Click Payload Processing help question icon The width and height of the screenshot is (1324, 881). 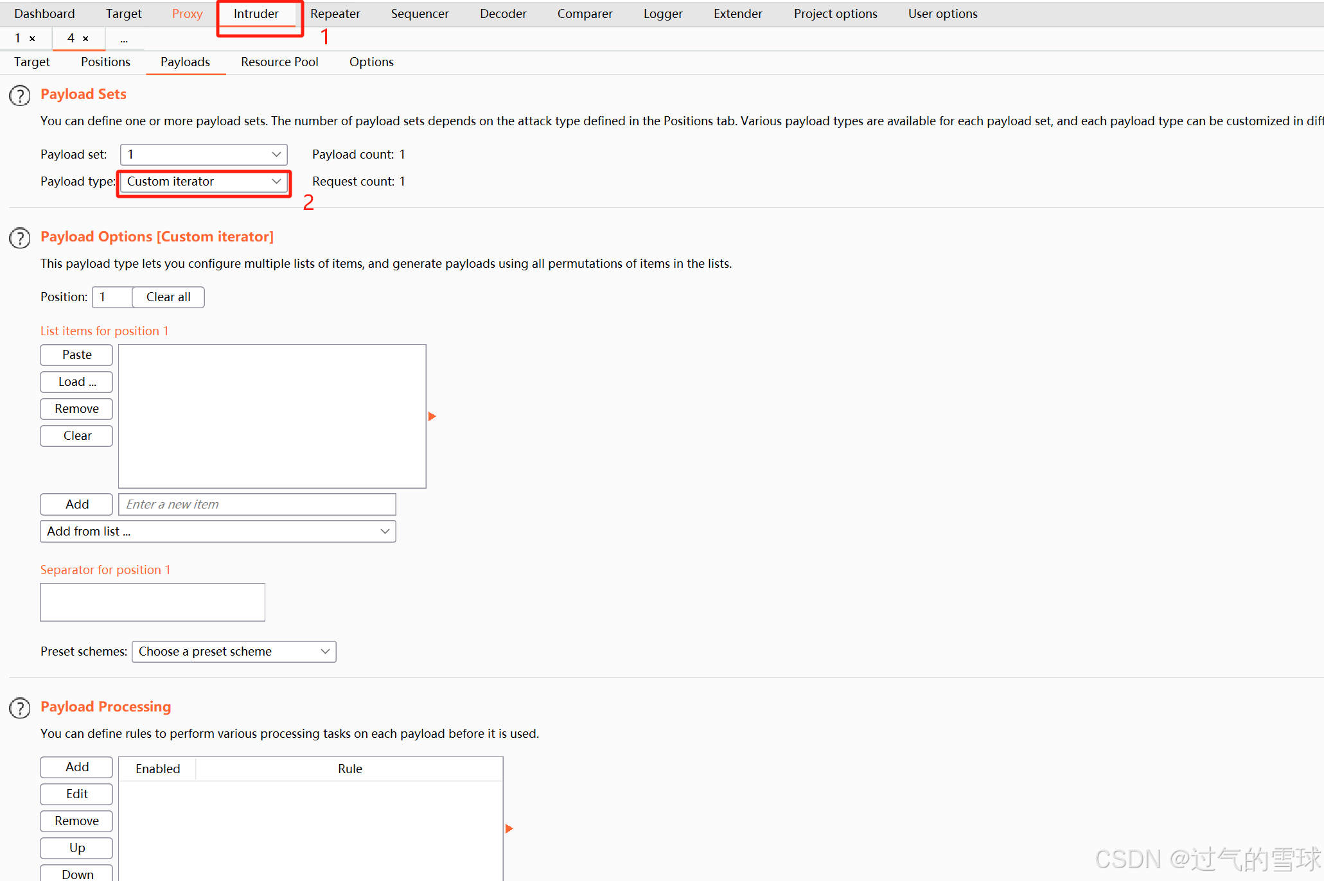click(x=20, y=708)
